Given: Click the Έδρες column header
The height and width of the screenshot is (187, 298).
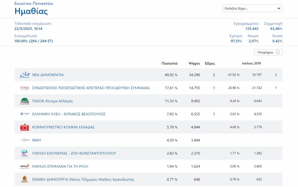Looking at the screenshot, I should pyautogui.click(x=210, y=63).
